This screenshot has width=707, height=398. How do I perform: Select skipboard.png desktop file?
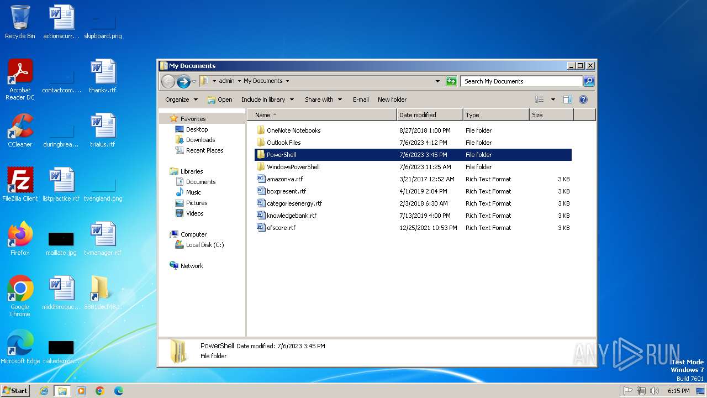point(103,27)
